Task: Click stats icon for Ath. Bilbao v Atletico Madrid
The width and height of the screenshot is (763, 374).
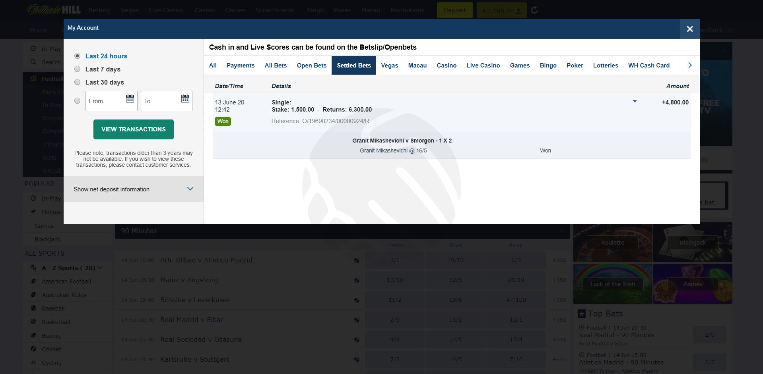Action: coord(357,260)
